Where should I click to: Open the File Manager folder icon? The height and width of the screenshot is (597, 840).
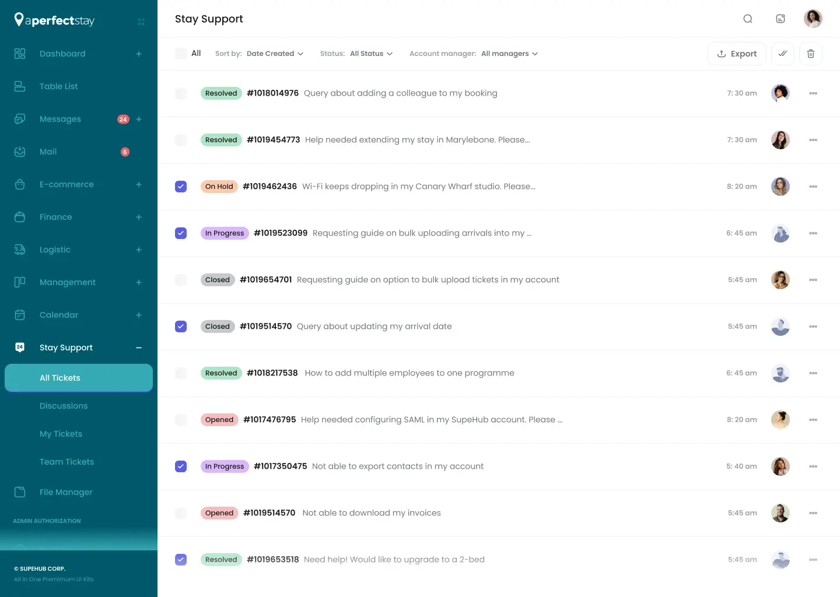(20, 492)
